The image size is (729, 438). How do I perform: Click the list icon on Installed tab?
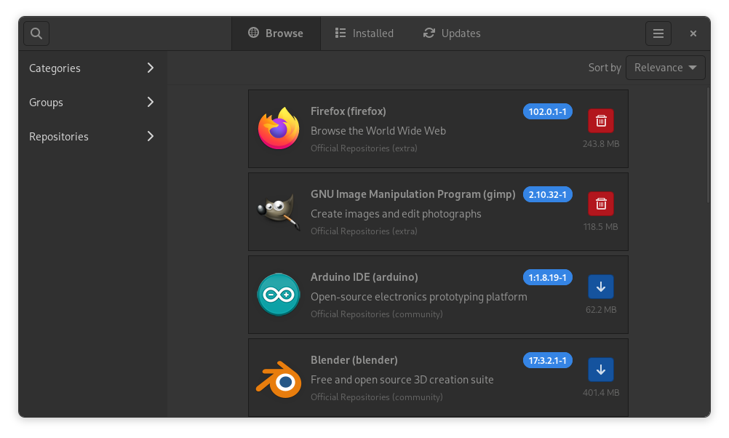[x=340, y=33]
